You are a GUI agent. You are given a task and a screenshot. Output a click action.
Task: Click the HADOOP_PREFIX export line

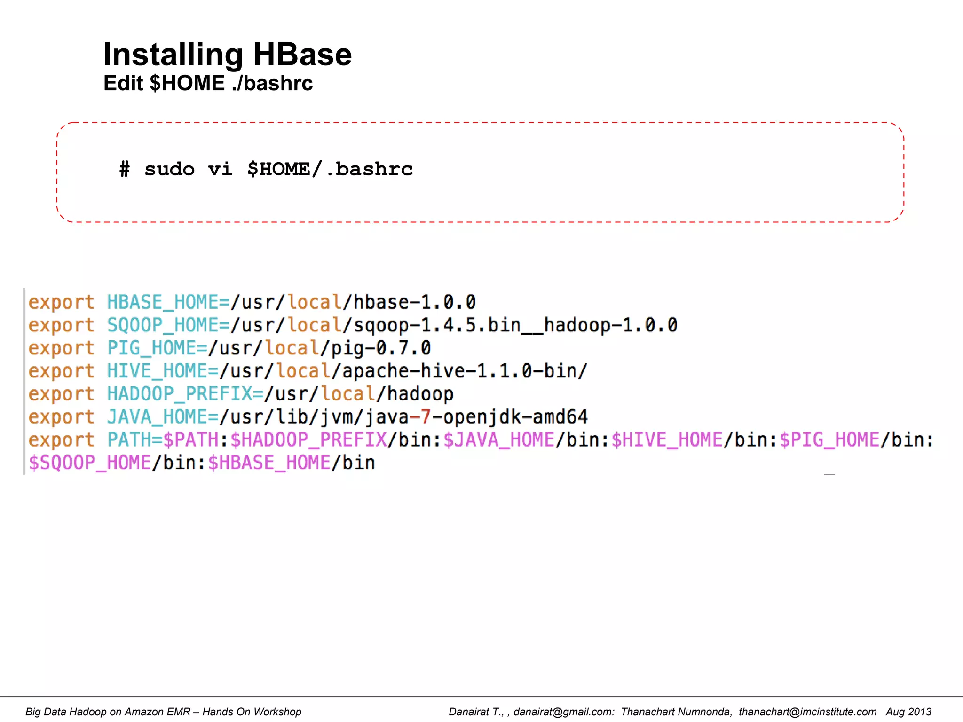point(241,394)
